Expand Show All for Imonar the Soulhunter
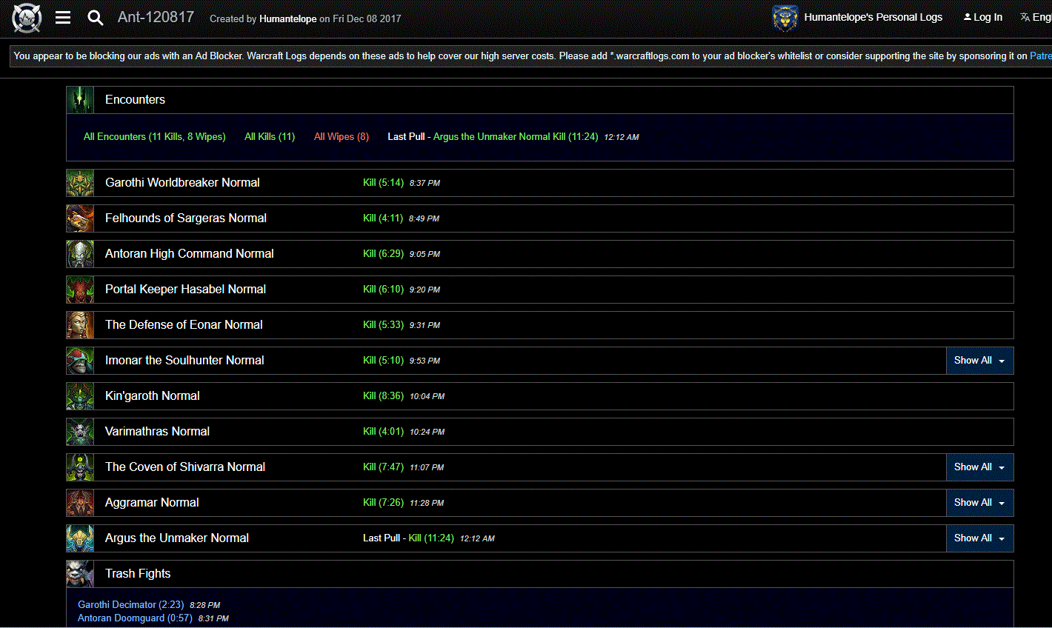The height and width of the screenshot is (628, 1052). 979,361
